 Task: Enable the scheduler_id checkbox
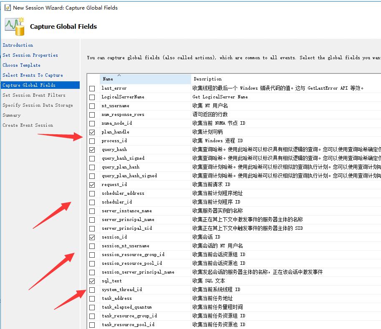coord(92,202)
